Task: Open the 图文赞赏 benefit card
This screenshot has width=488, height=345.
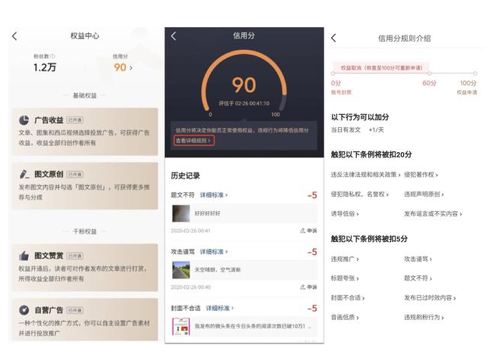Action: [85, 267]
